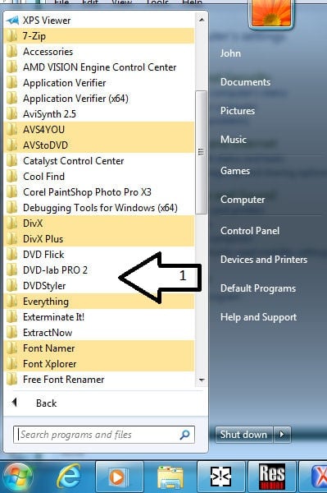The image size is (327, 493).
Task: Open Games from the Start menu
Action: coord(235,171)
